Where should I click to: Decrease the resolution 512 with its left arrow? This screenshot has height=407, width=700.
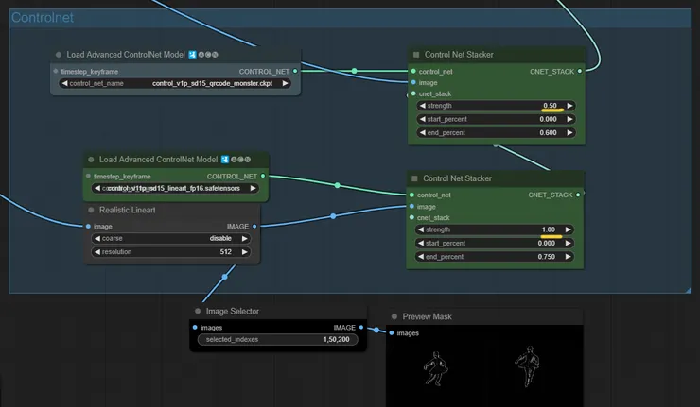[97, 252]
